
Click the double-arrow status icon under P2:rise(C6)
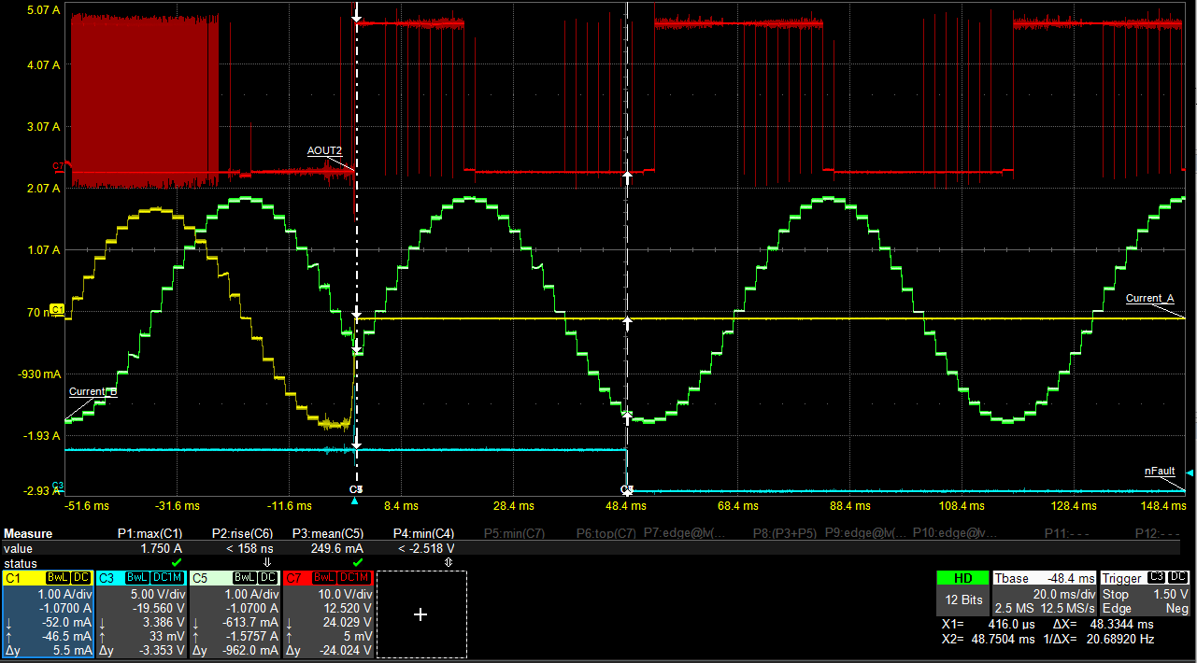(267, 562)
